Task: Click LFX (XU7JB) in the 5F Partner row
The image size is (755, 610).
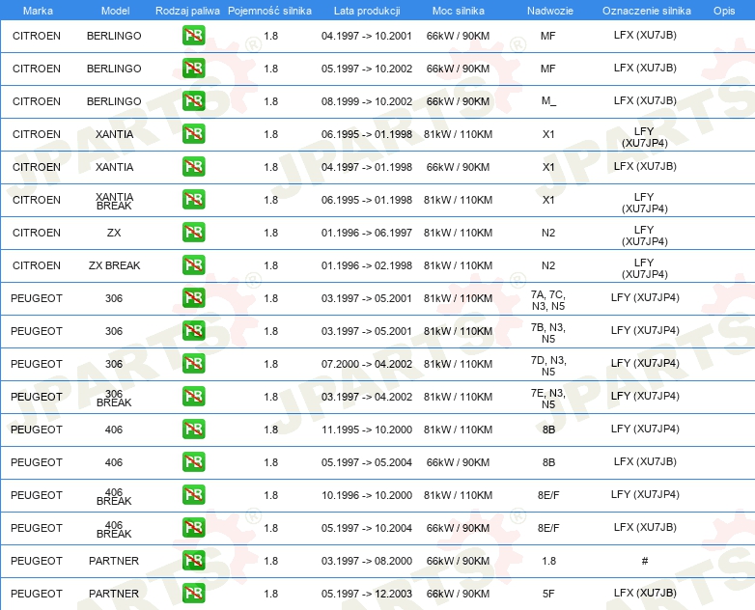Action: pos(645,593)
